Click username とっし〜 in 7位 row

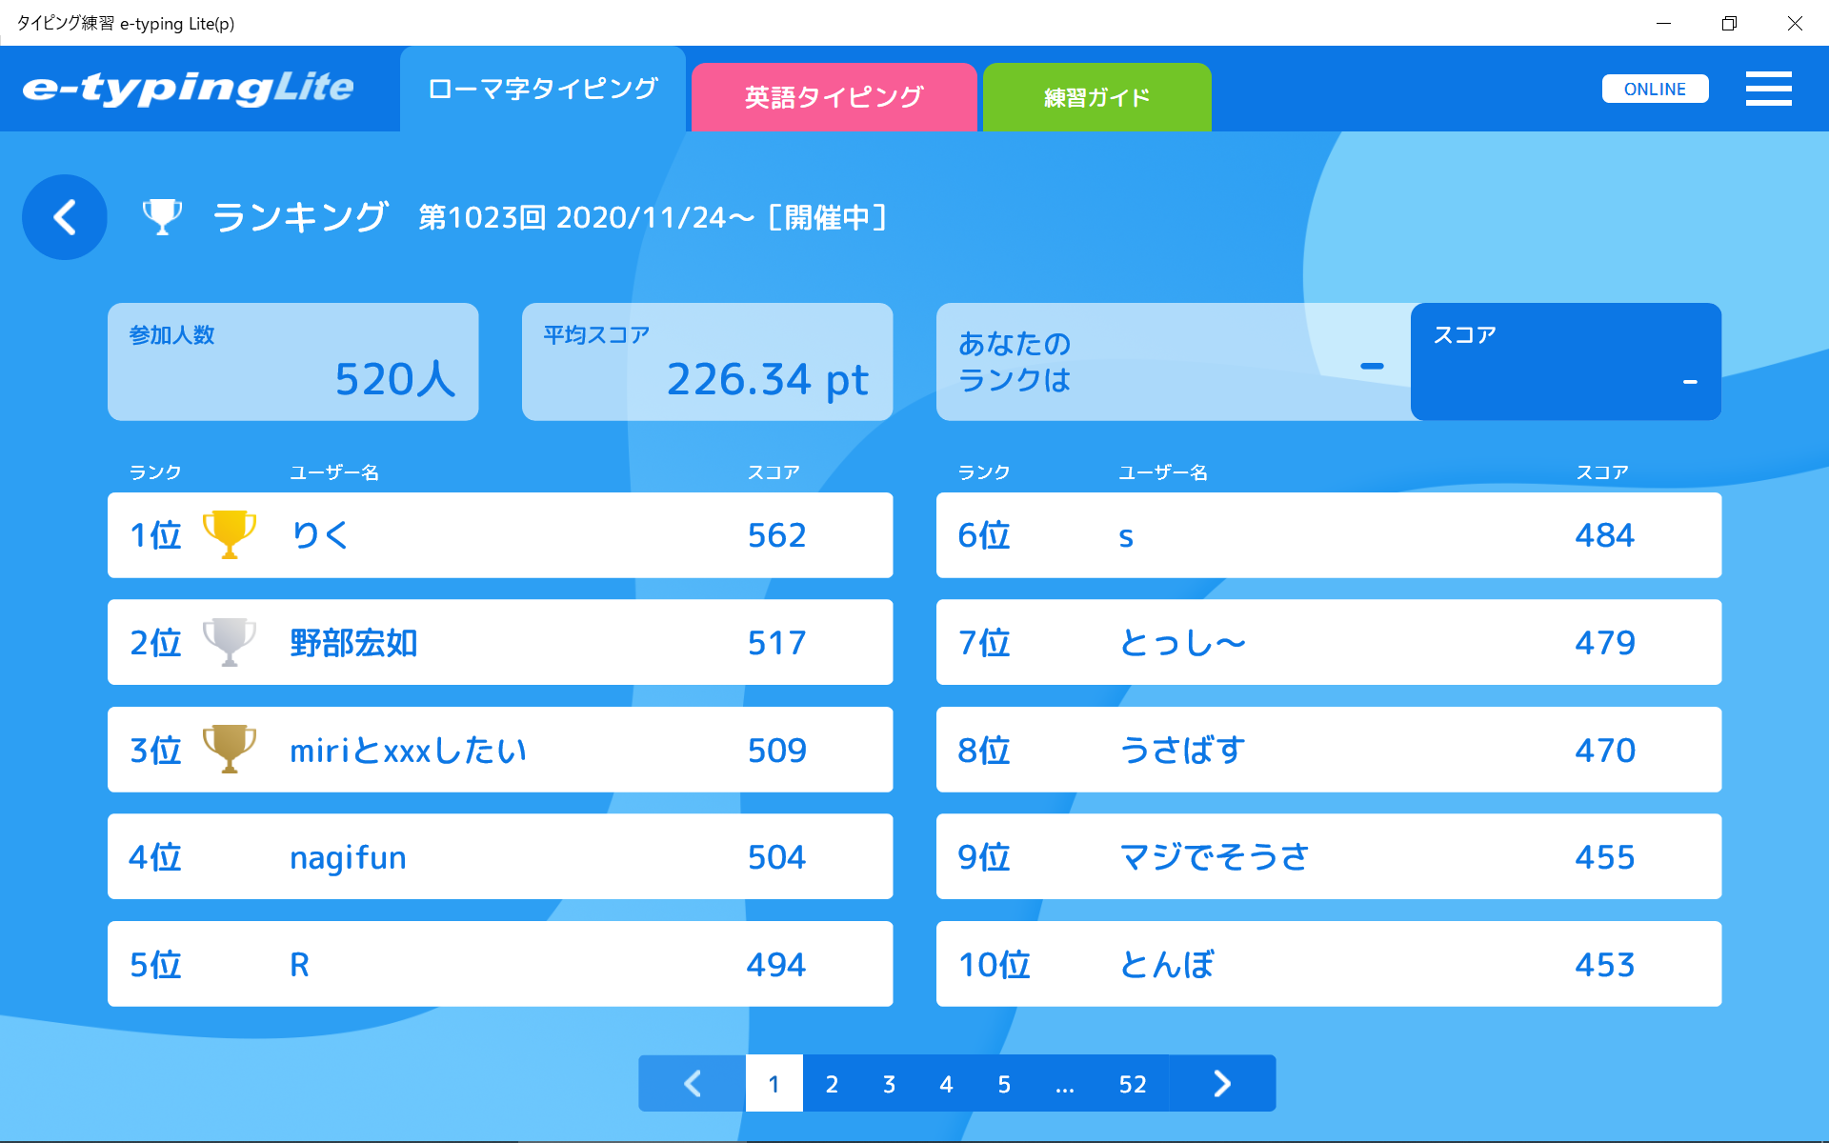(x=1182, y=643)
